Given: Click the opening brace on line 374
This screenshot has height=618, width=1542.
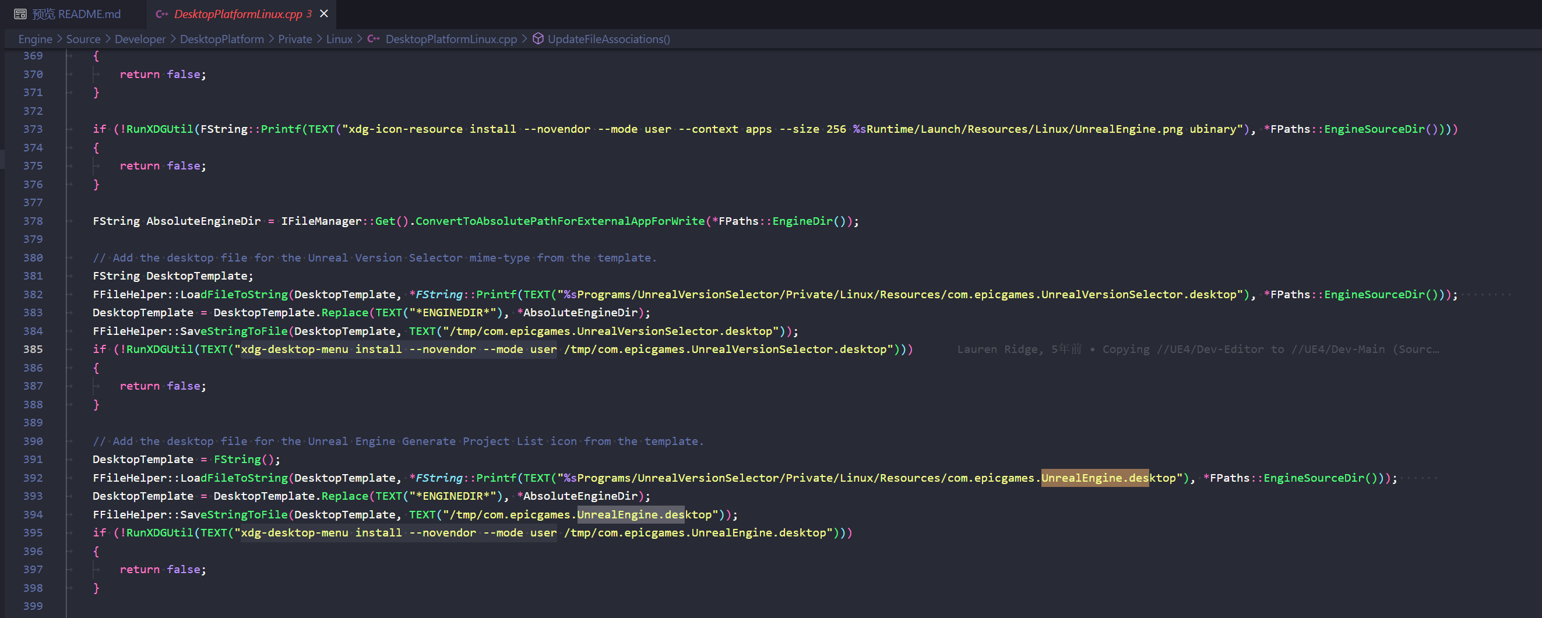Looking at the screenshot, I should pyautogui.click(x=96, y=147).
